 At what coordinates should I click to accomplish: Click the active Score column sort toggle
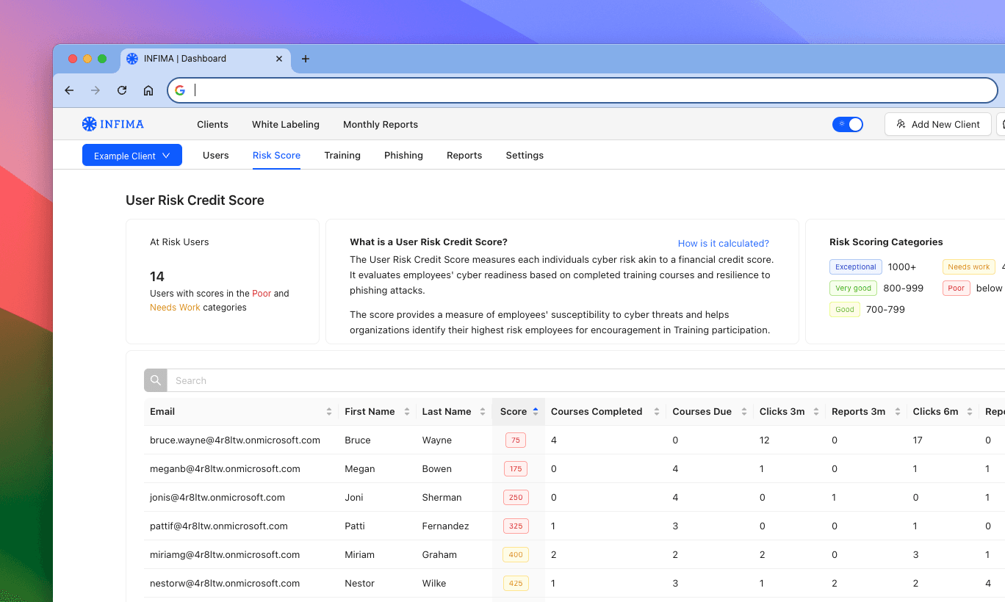click(x=535, y=411)
